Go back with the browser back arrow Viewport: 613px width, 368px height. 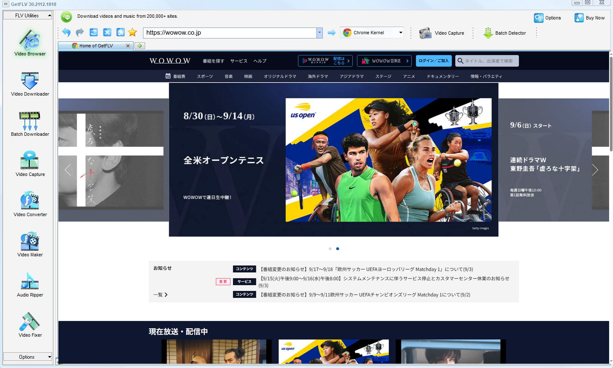coord(66,33)
